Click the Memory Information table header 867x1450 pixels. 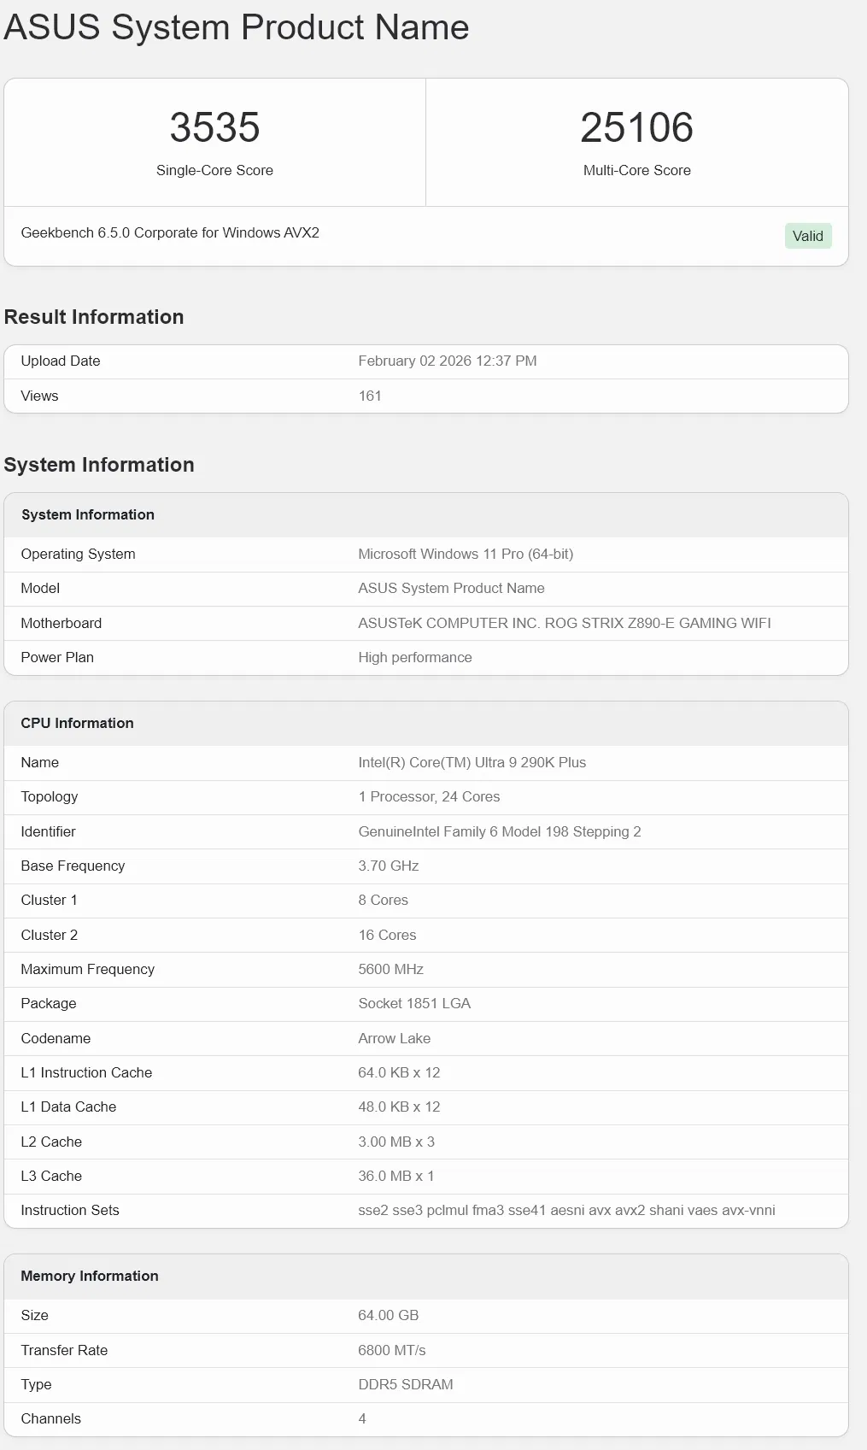[90, 1276]
